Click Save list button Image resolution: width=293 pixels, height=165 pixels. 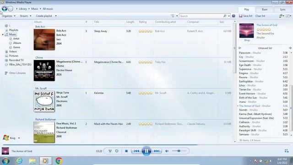pyautogui.click(x=246, y=16)
